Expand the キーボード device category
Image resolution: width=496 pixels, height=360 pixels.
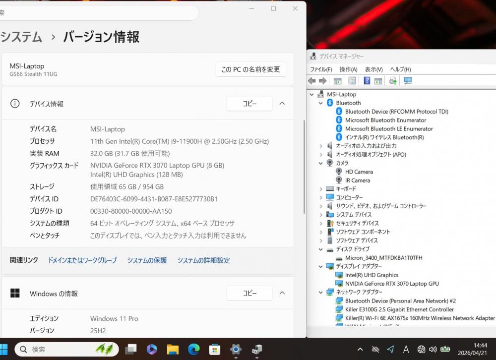(x=320, y=189)
